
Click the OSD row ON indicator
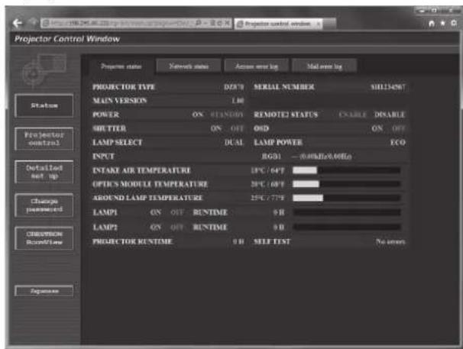point(377,128)
